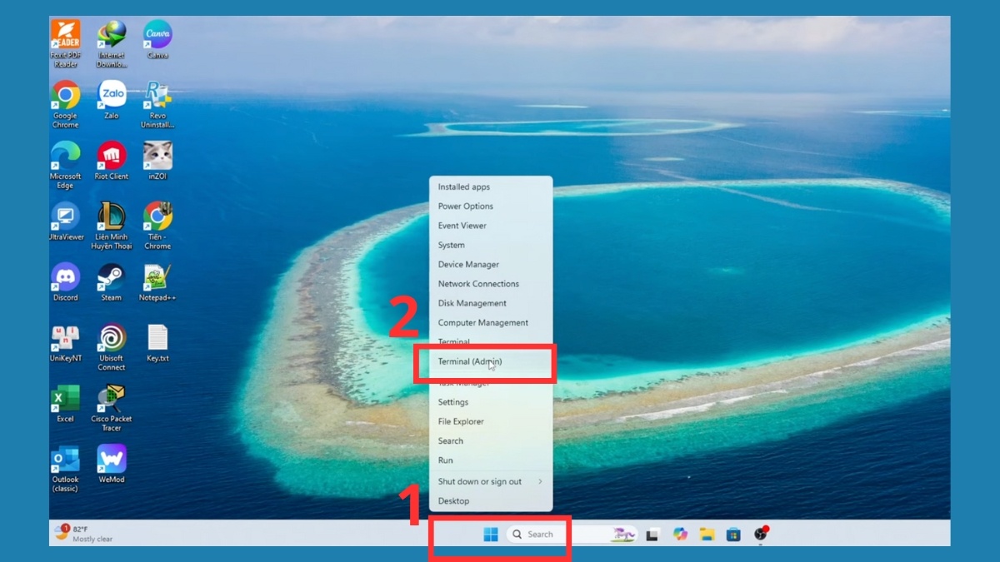Select the Microsoft Edge desktop shortcut
1000x562 pixels.
pyautogui.click(x=65, y=165)
